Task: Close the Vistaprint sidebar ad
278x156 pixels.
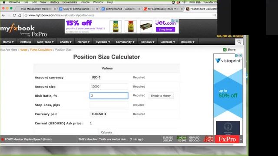Action: pos(241,55)
